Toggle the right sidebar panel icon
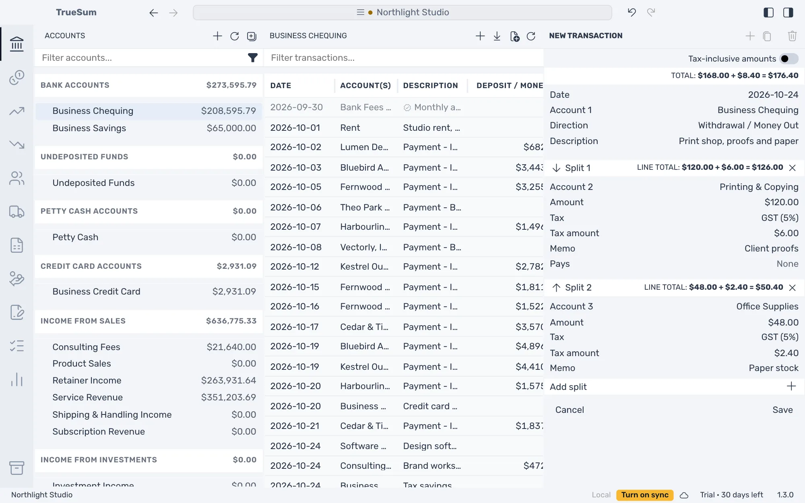Viewport: 805px width, 503px height. click(788, 12)
